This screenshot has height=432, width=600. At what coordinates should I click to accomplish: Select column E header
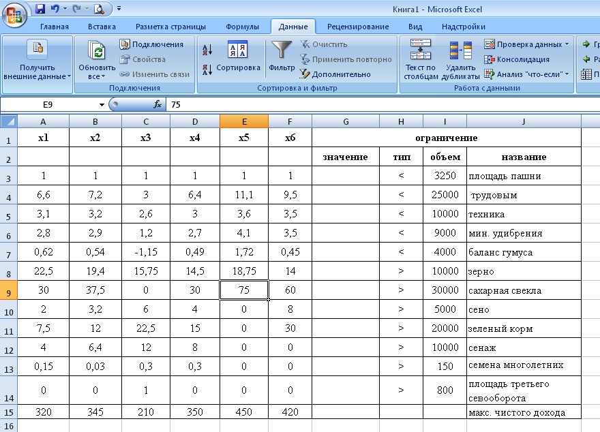[244, 121]
